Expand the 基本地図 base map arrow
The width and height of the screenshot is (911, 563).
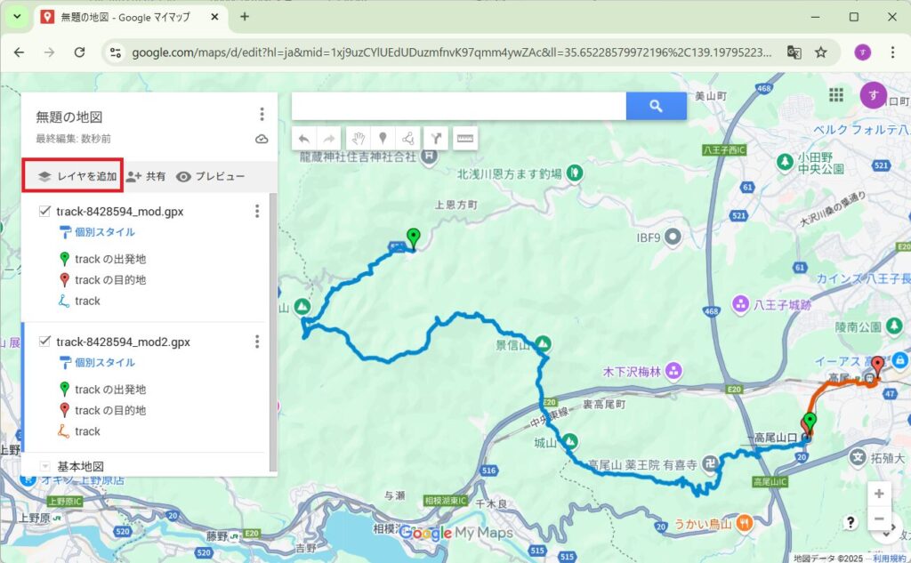[44, 466]
